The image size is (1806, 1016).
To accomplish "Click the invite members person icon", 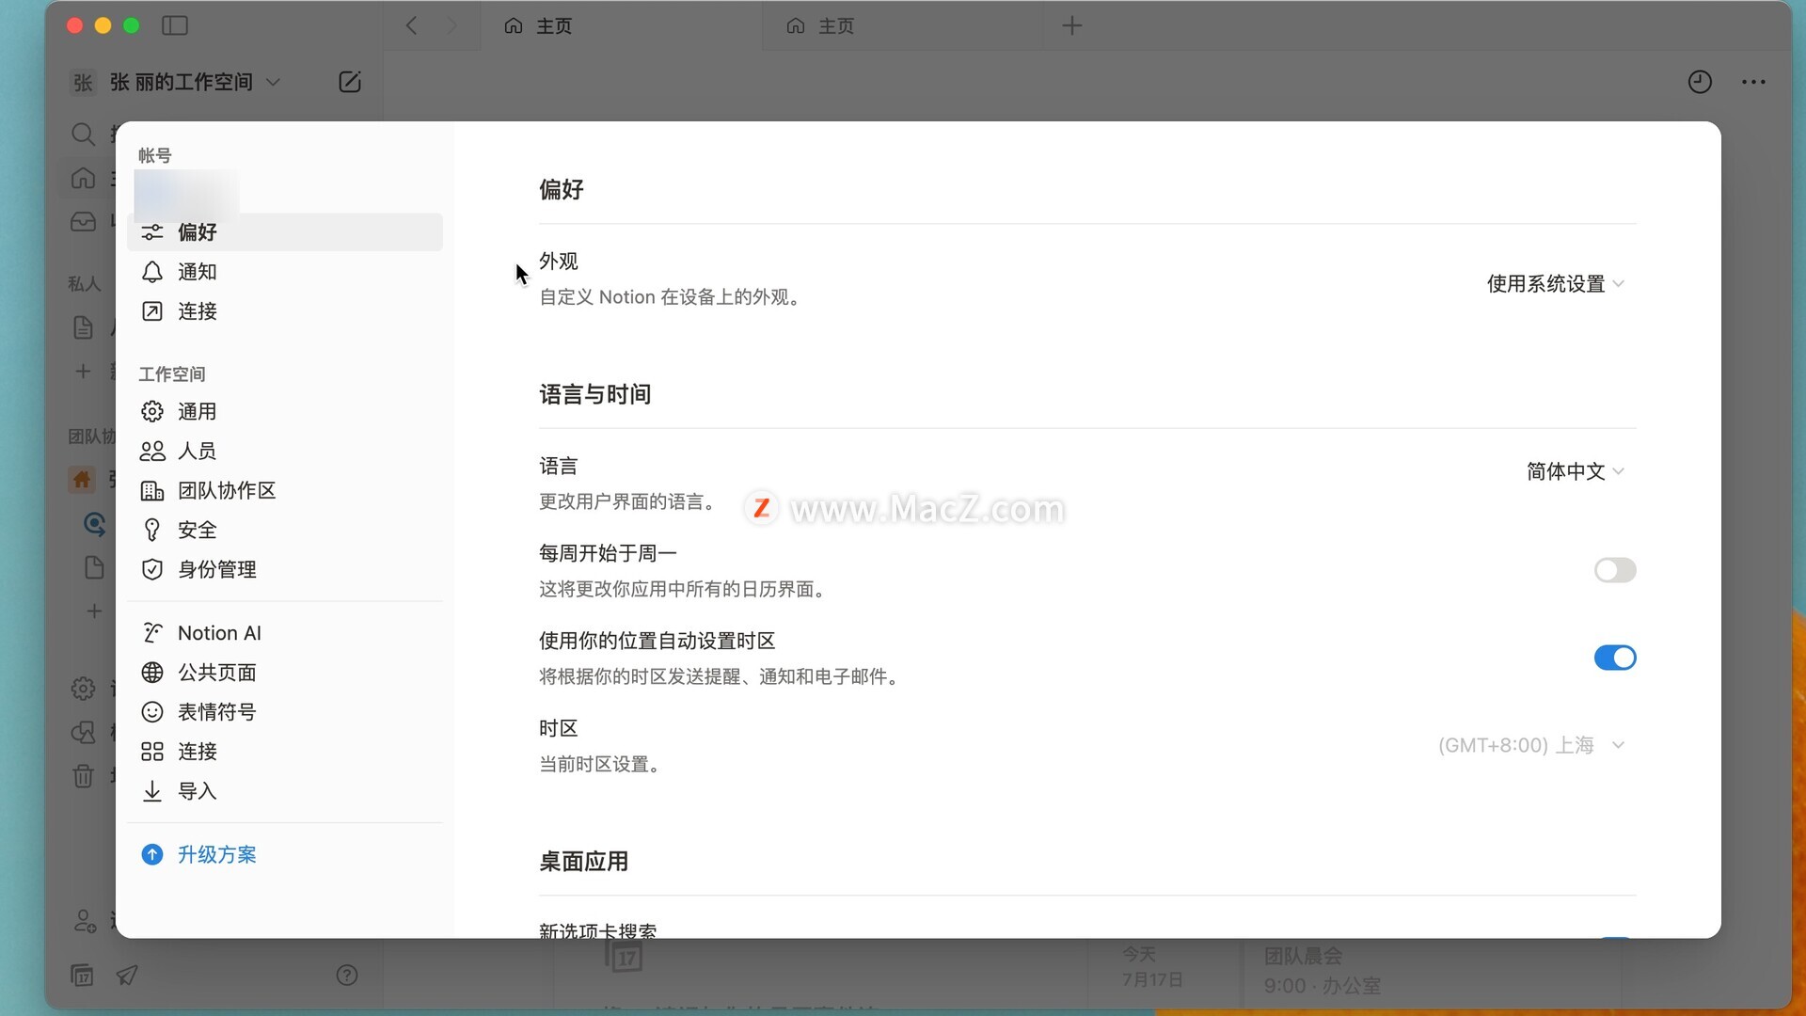I will (x=85, y=921).
